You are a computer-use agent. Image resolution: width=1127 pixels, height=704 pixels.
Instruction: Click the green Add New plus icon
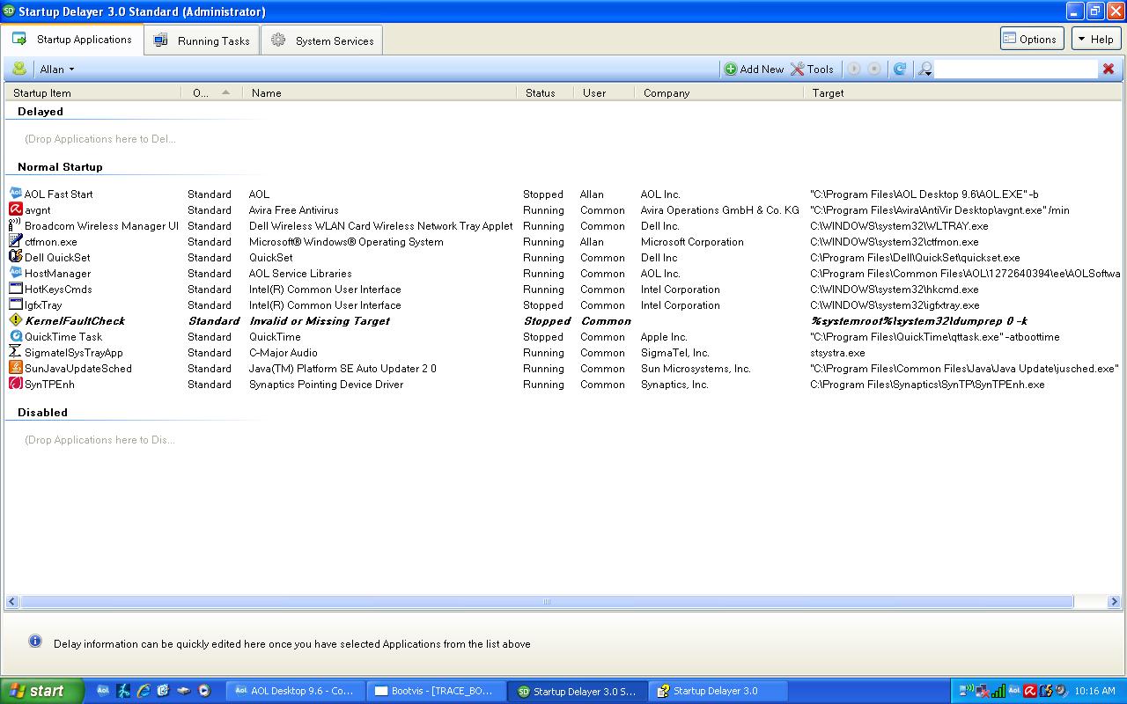(731, 69)
